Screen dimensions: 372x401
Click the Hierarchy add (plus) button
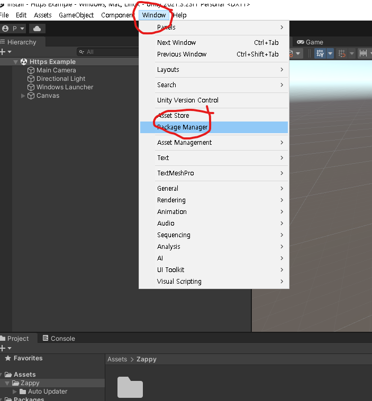[x=3, y=52]
